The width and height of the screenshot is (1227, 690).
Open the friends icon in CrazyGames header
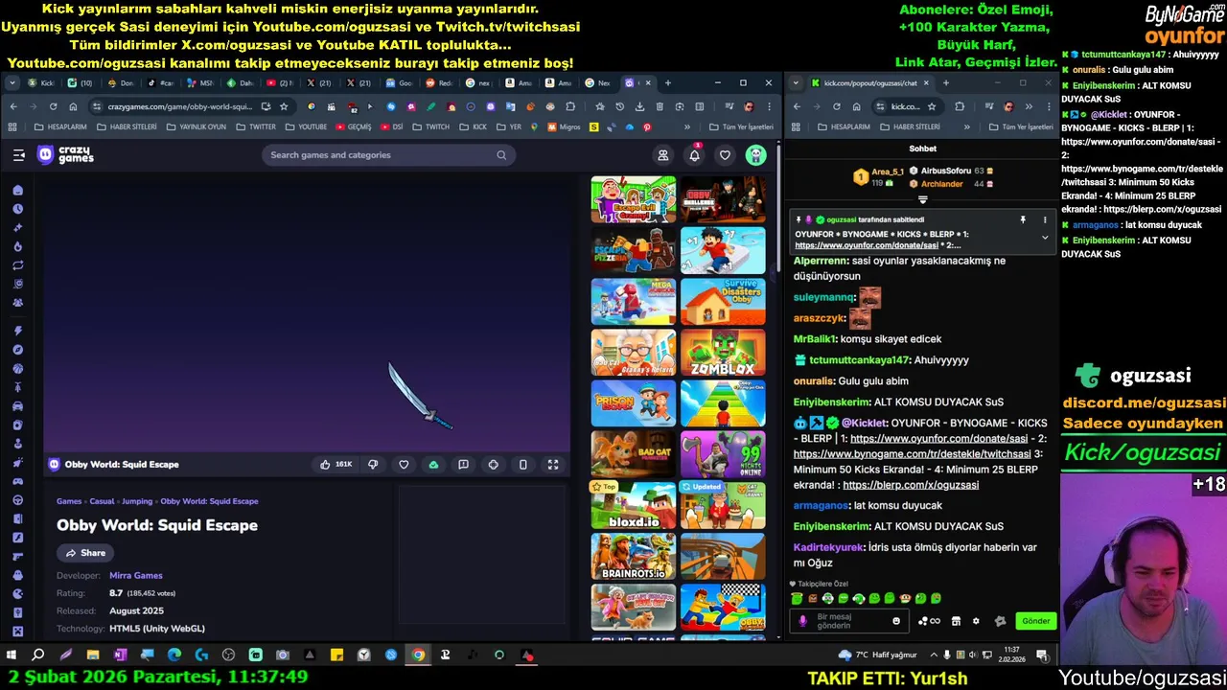click(662, 155)
